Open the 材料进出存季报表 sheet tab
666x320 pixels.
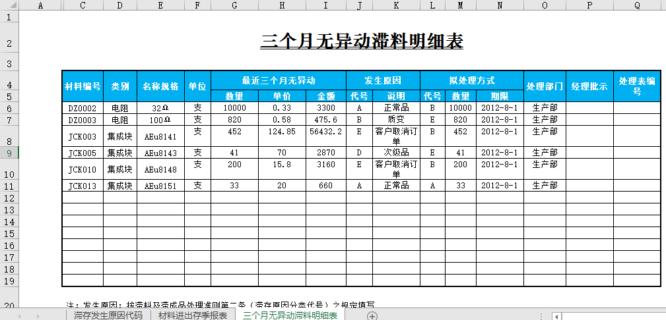[193, 315]
